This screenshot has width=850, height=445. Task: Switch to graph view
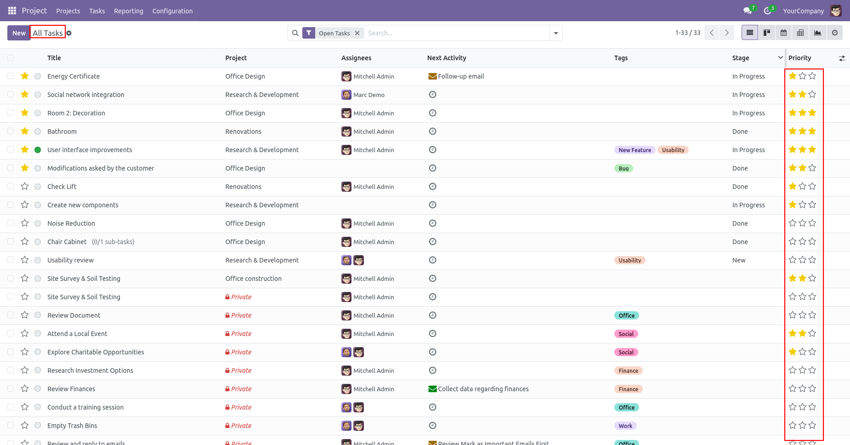[818, 33]
